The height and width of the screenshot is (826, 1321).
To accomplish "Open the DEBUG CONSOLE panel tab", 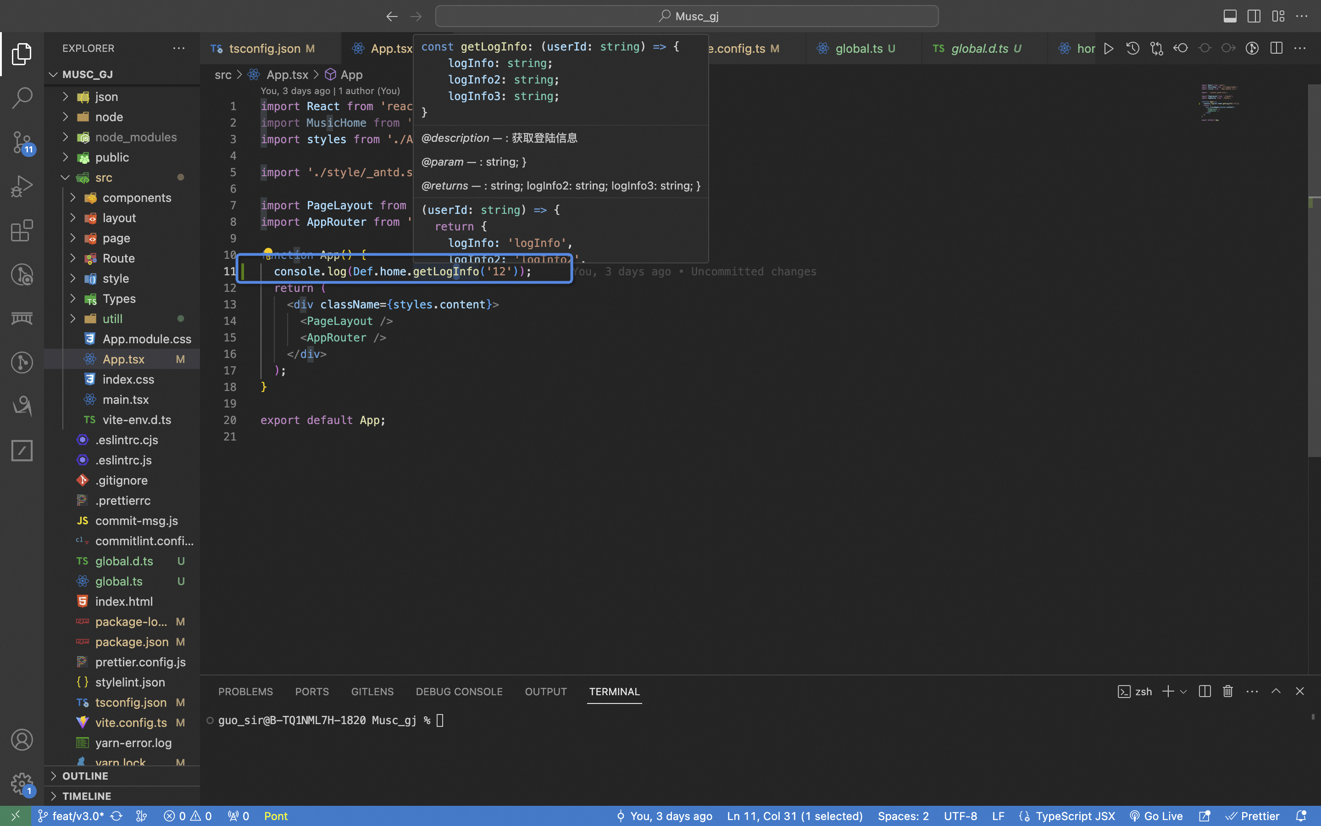I will tap(459, 692).
